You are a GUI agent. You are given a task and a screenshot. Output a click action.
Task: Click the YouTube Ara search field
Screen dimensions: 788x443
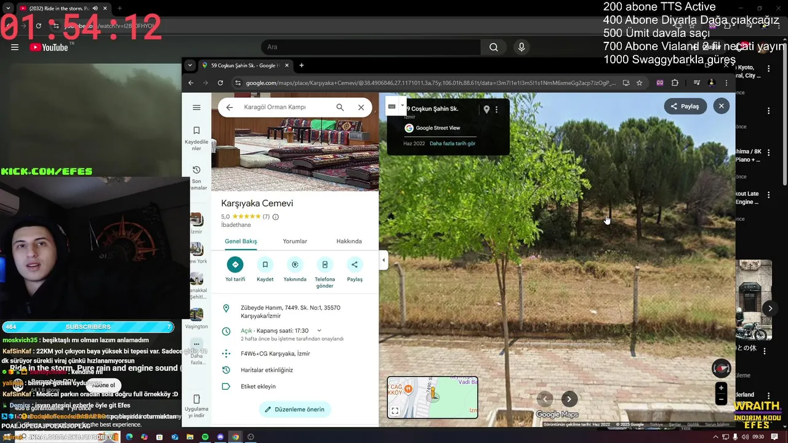pos(371,47)
